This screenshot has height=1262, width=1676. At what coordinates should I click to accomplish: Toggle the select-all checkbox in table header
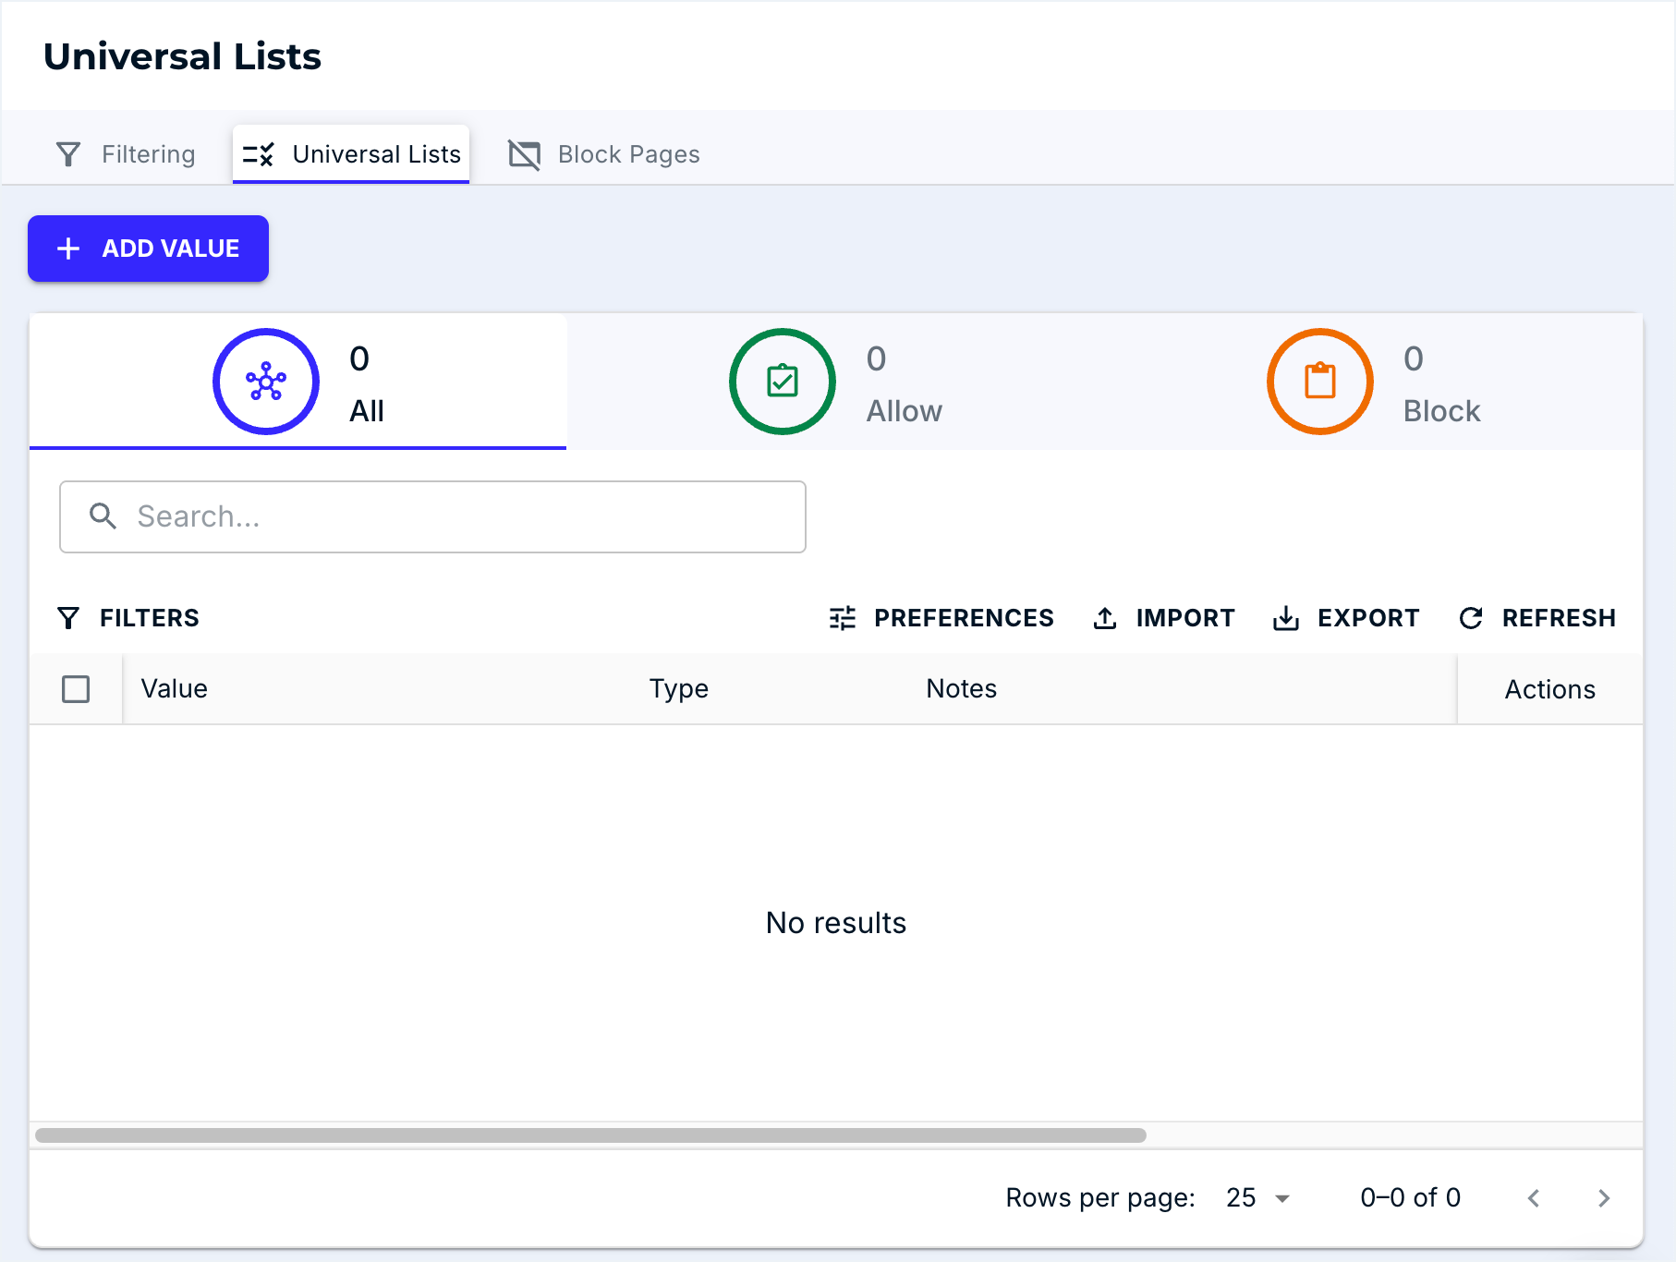tap(76, 689)
